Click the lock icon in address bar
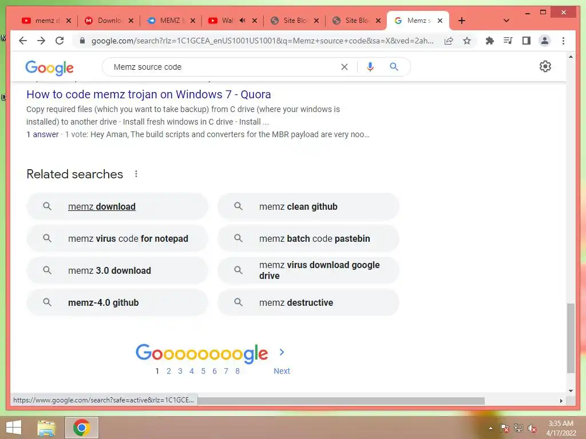 click(x=82, y=41)
